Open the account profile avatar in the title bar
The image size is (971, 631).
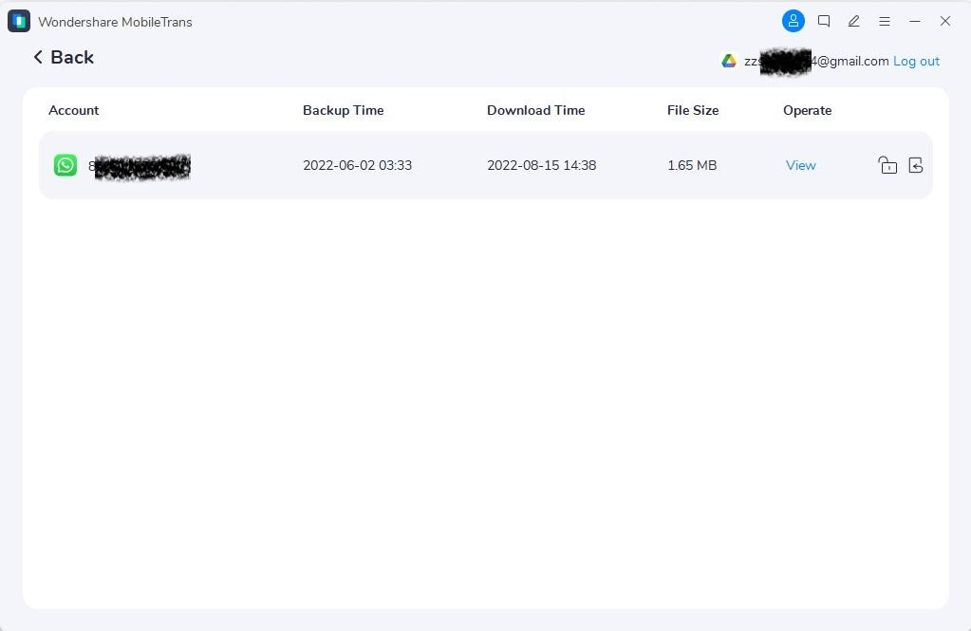[793, 21]
